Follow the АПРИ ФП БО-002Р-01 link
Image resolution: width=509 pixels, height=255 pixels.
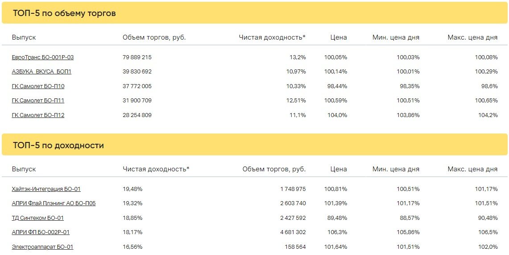tap(41, 232)
